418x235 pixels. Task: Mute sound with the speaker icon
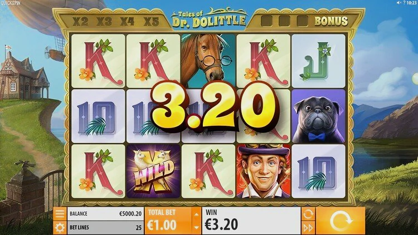coord(399,3)
